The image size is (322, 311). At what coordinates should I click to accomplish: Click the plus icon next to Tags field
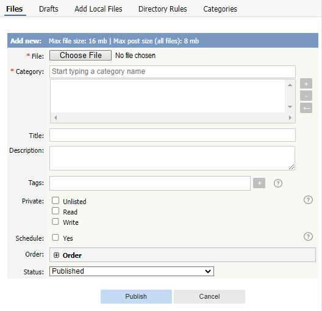point(259,183)
